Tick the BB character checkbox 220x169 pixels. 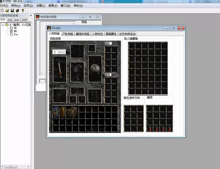(x=11, y=28)
